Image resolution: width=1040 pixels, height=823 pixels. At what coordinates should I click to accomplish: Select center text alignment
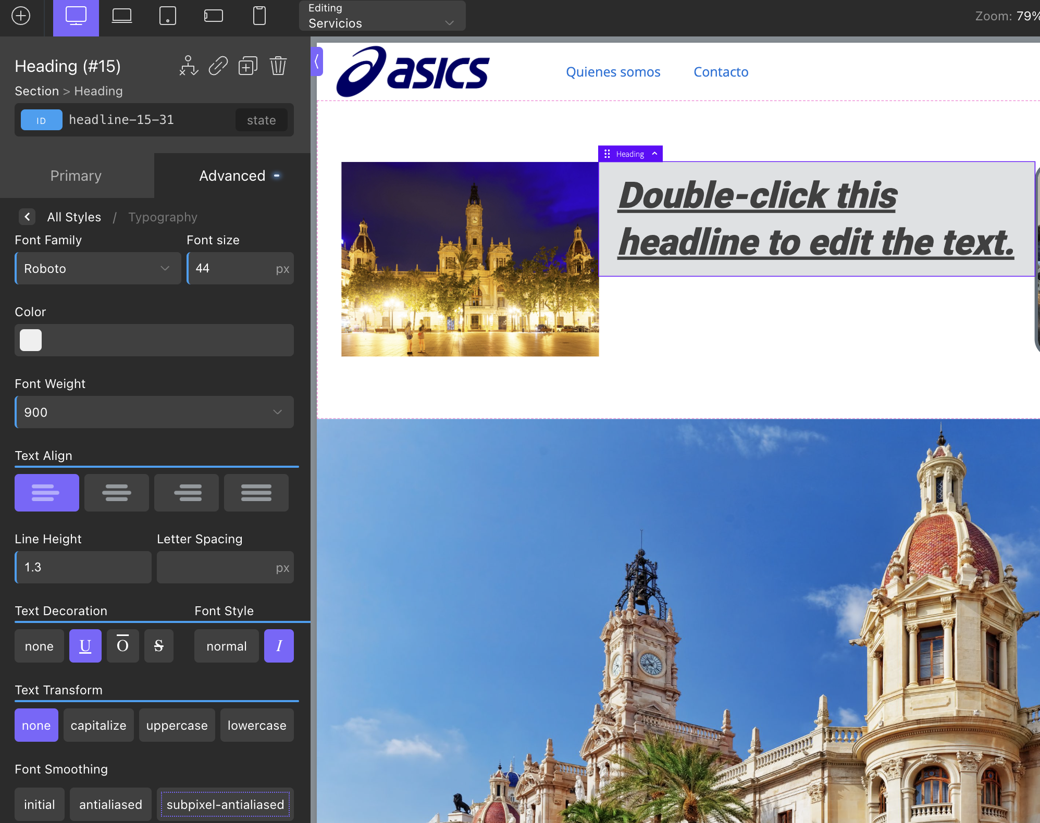pos(117,493)
